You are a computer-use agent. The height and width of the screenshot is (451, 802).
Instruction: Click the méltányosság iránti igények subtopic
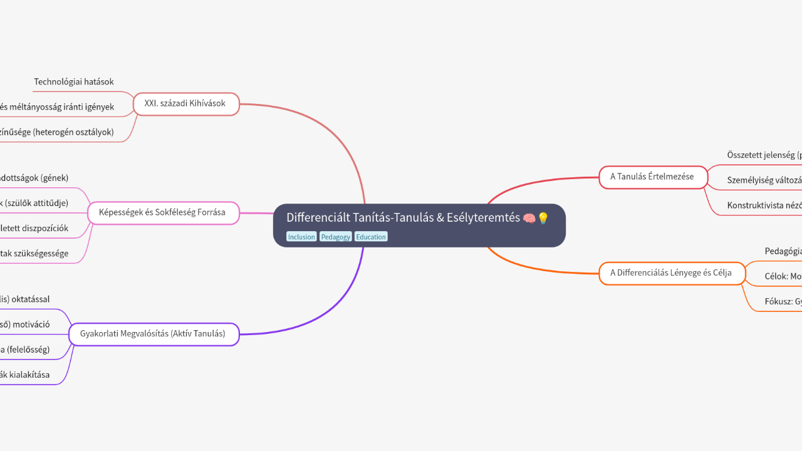[56, 107]
